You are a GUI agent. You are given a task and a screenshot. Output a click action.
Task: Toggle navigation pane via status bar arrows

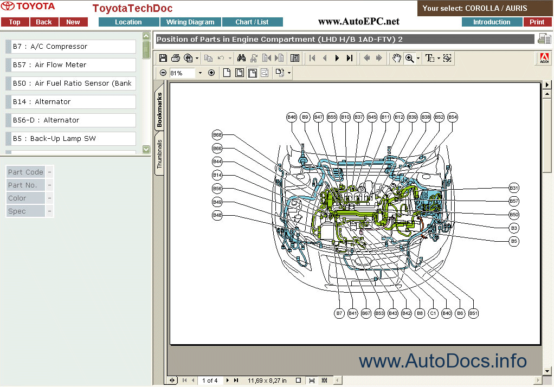(x=172, y=380)
